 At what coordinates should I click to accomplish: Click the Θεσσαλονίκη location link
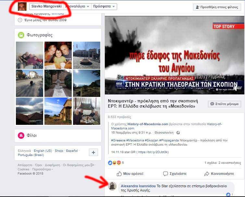point(164,133)
